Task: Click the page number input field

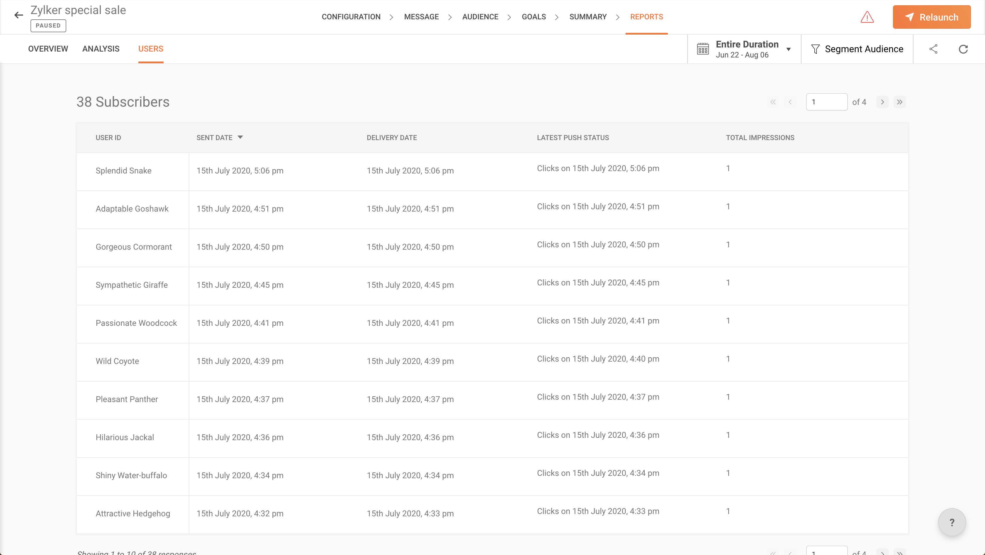Action: click(x=826, y=102)
